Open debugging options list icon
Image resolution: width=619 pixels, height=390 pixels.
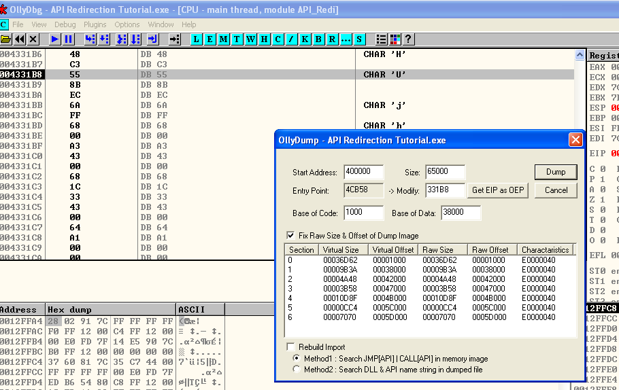click(382, 39)
